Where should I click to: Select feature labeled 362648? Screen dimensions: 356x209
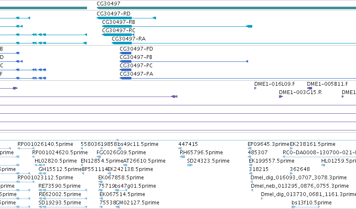pyautogui.click(x=300, y=169)
